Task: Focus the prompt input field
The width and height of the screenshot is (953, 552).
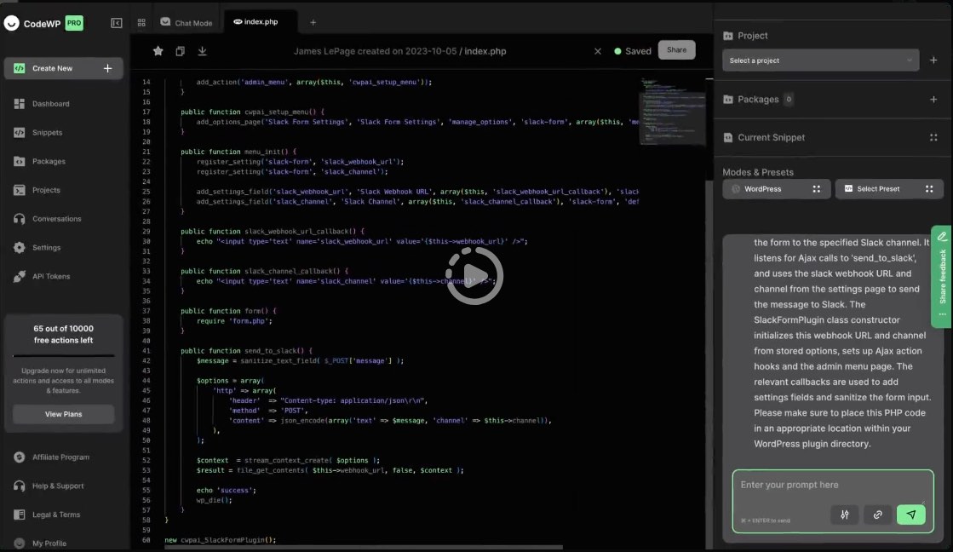Action: coord(833,485)
